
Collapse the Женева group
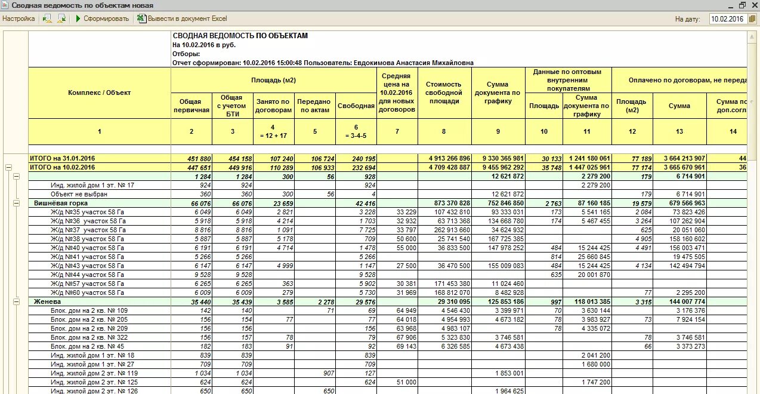[x=17, y=302]
